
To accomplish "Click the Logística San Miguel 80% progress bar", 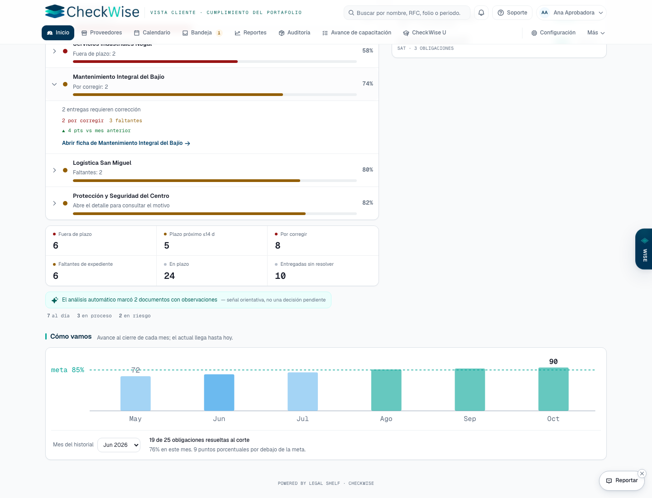I will tap(215, 181).
